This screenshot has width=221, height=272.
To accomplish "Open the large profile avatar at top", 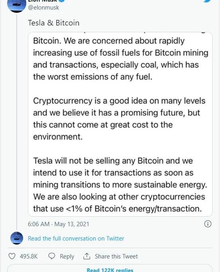I will coord(16,6).
